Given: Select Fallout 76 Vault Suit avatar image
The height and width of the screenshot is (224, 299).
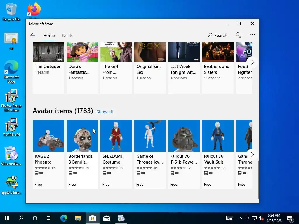Looking at the screenshot, I should 218,136.
